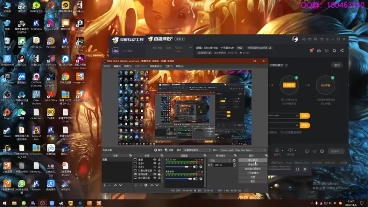Image resolution: width=368 pixels, height=207 pixels.
Task: Undock Scenes panel via its dock icon
Action: tap(131, 155)
